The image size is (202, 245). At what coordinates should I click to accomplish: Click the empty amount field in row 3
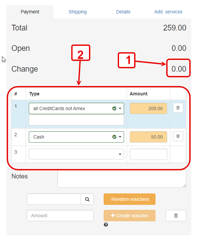point(148,154)
